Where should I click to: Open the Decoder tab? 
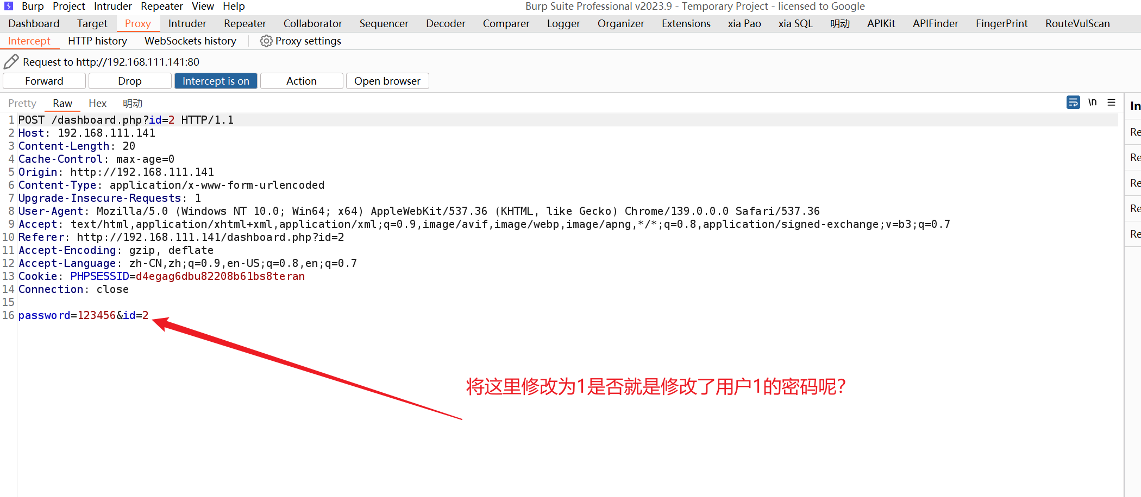tap(446, 24)
